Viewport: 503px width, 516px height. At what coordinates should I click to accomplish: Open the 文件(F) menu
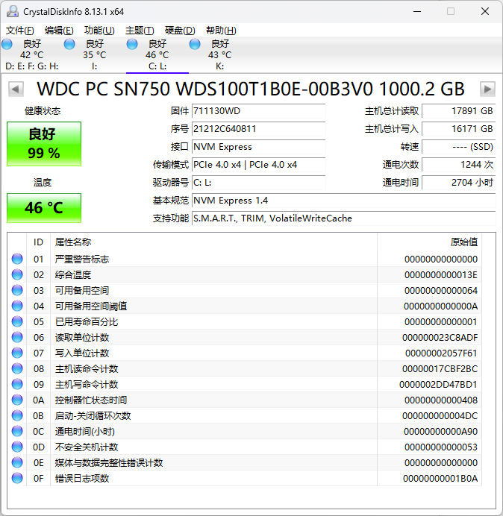click(19, 31)
